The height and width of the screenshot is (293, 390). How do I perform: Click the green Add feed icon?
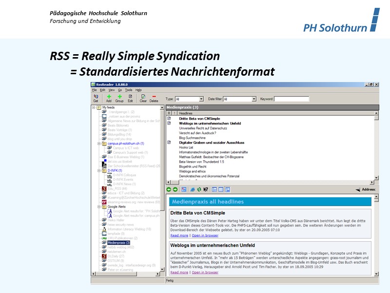pos(109,98)
